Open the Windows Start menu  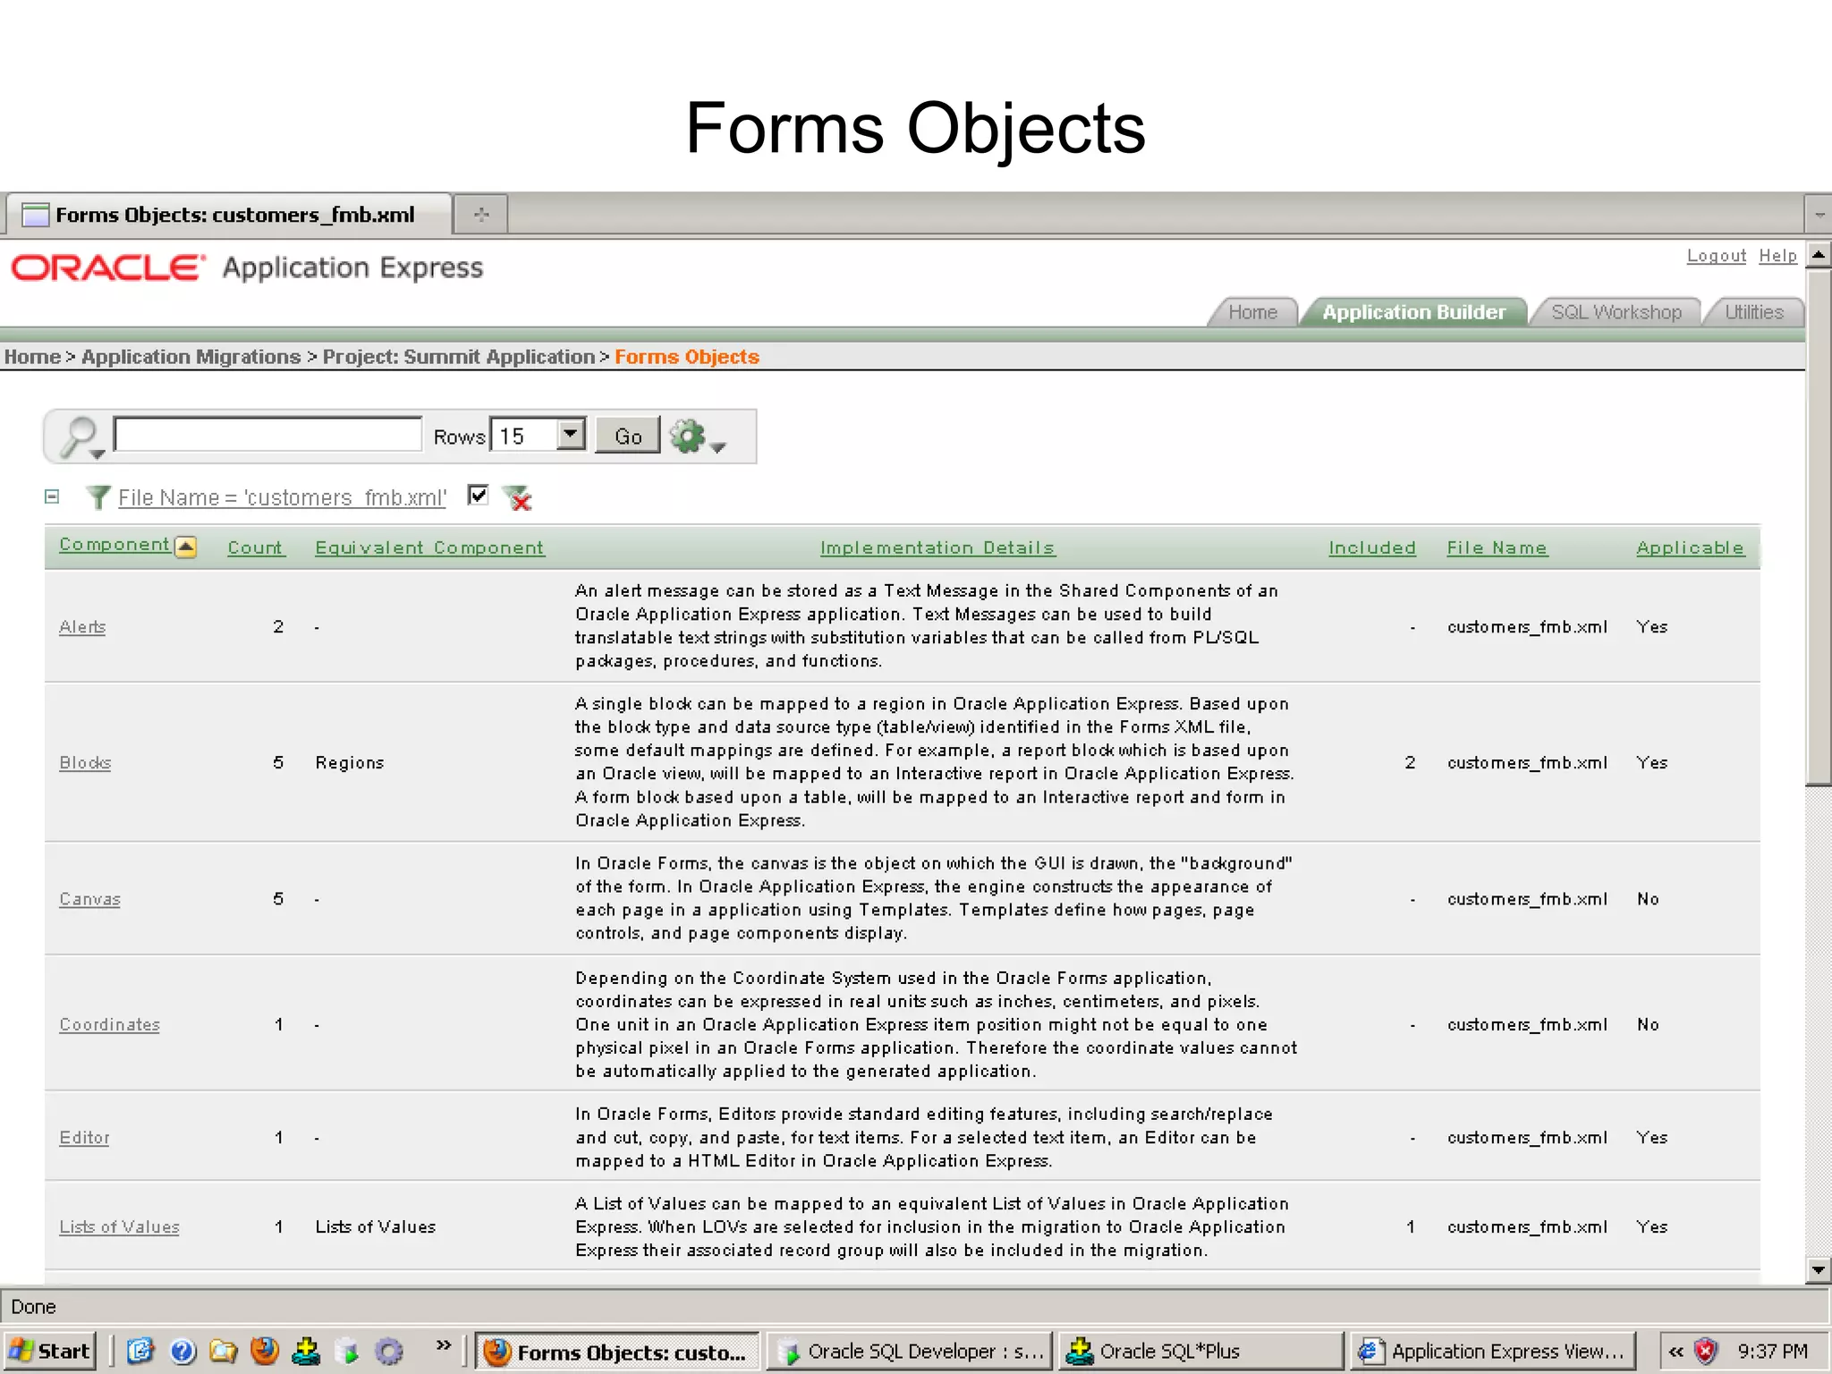tap(49, 1351)
